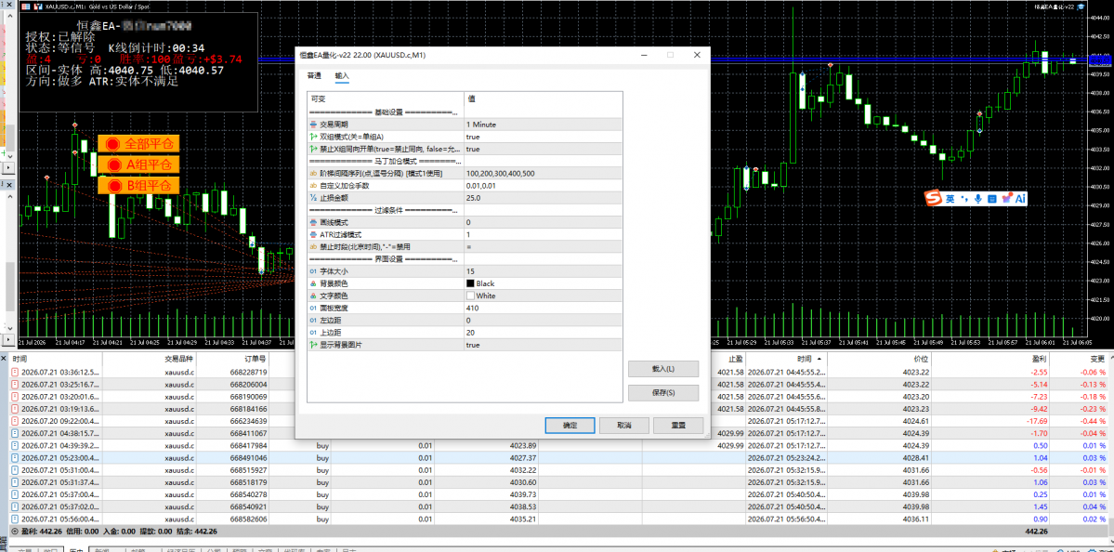This screenshot has height=552, width=1114.
Task: Toggle the 显示背景图片 true value
Action: 544,345
